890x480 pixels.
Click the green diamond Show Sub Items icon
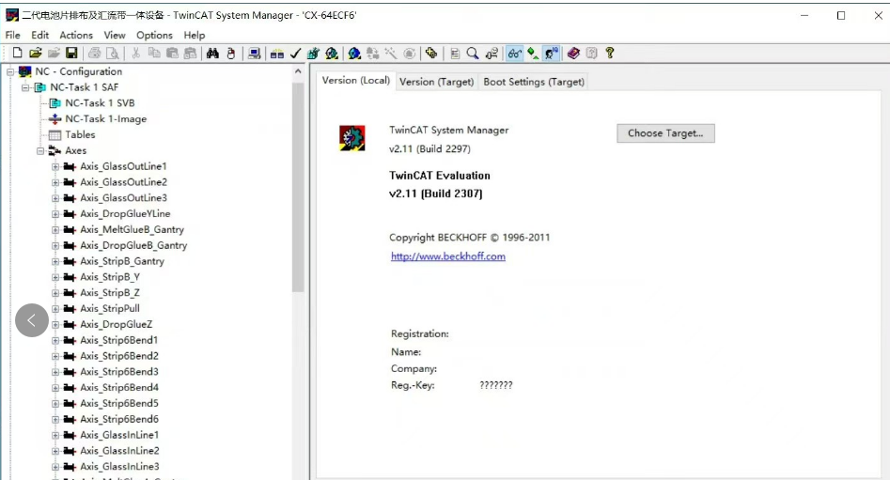(533, 54)
